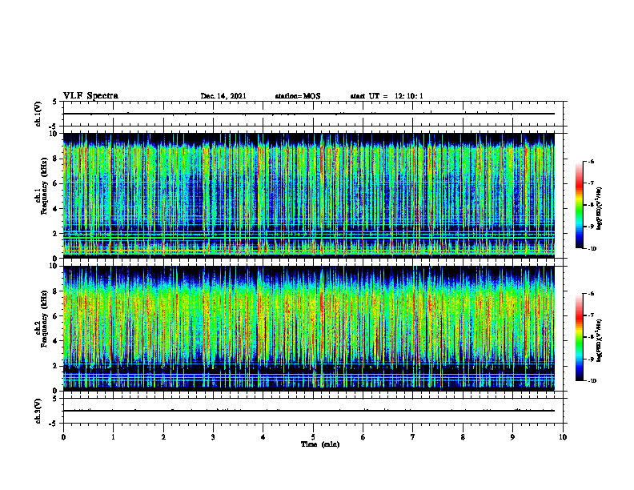Click the "ch.1(V)" axis label
Viewport: 634px width, 490px height.
click(x=38, y=114)
